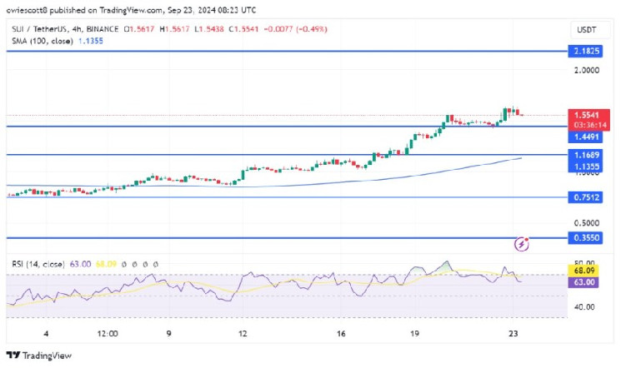Screen dimensions: 621x368
Task: Click the current price 1.5541 label
Action: point(588,115)
